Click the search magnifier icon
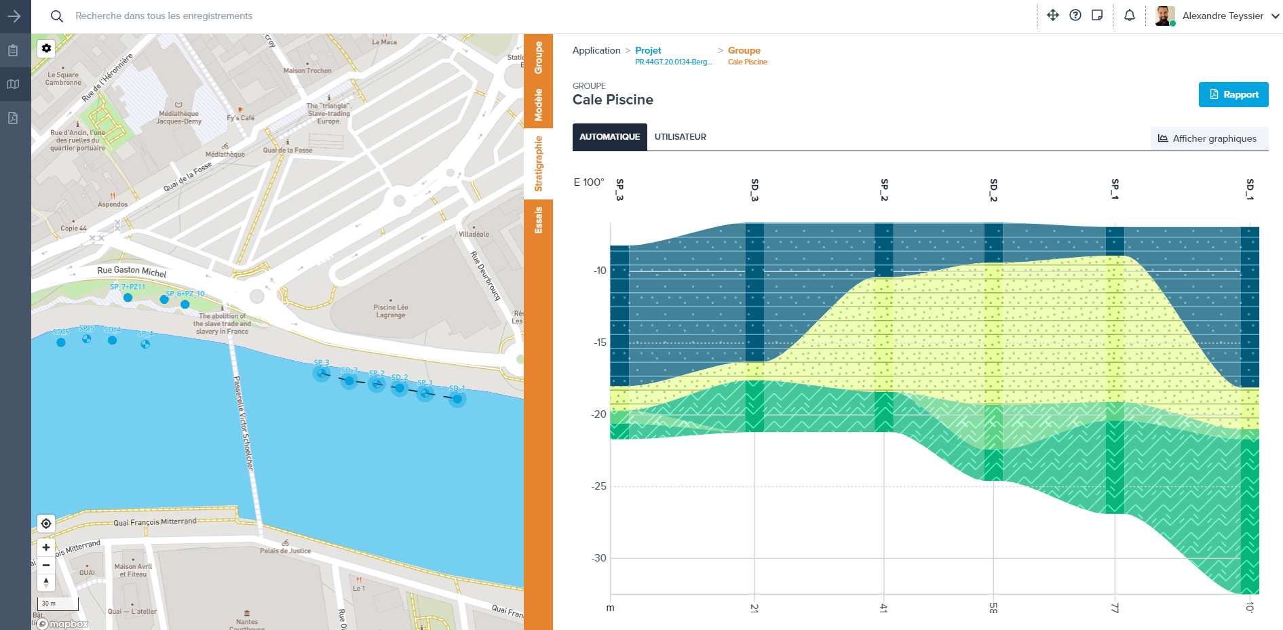This screenshot has height=630, width=1283. [57, 16]
